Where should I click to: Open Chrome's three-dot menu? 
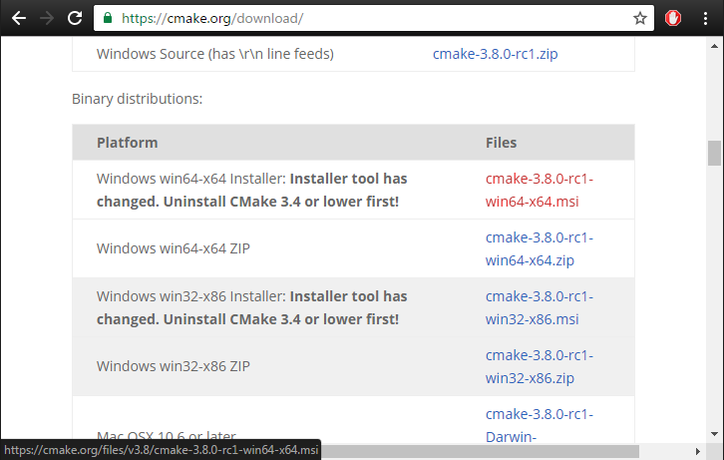[705, 19]
